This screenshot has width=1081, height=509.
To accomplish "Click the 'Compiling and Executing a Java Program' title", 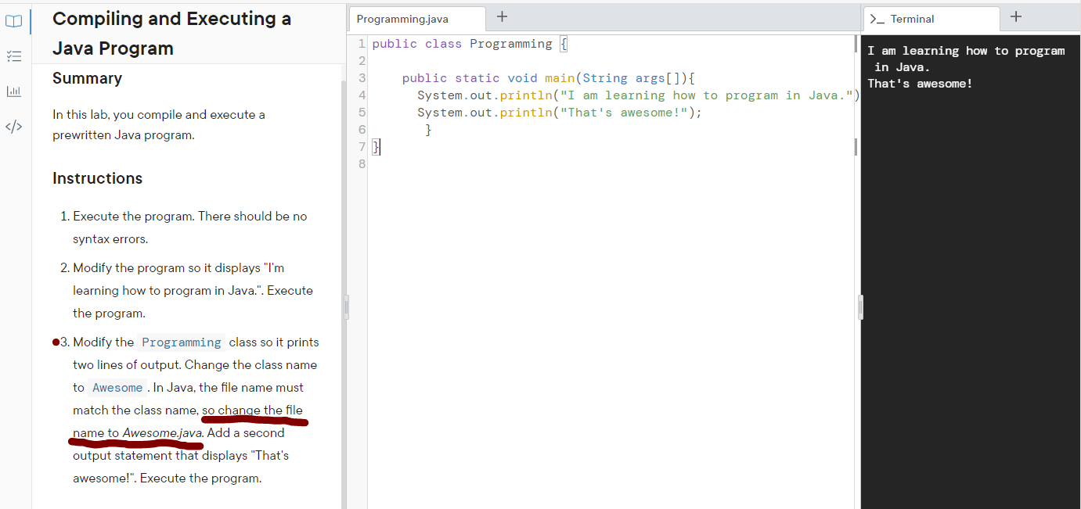I will tap(171, 34).
